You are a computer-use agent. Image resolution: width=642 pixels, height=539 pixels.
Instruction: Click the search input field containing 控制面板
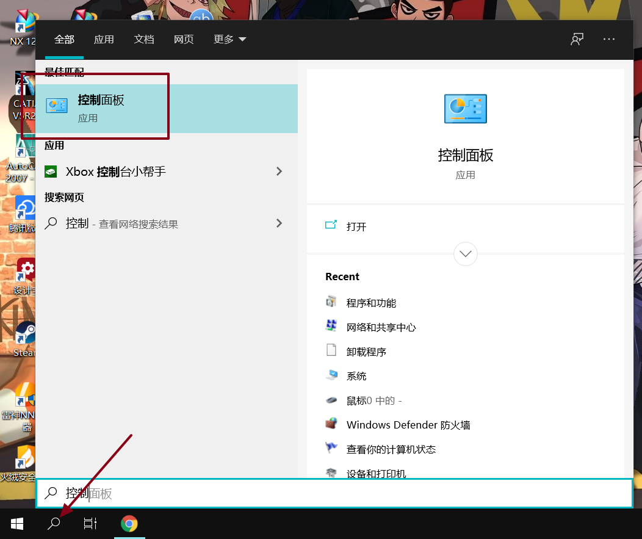[334, 493]
